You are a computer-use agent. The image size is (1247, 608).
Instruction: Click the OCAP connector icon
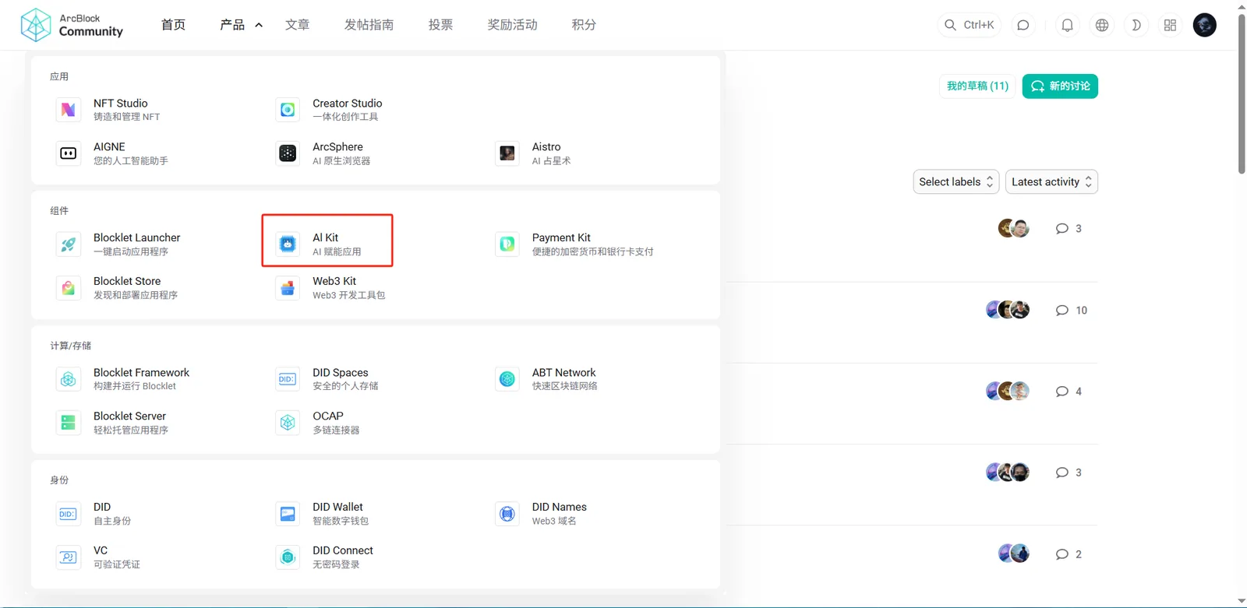coord(288,423)
